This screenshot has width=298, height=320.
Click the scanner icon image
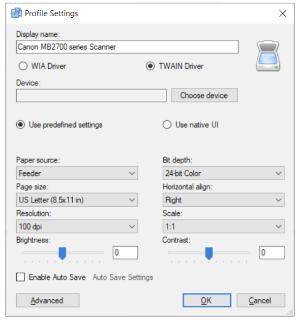click(x=268, y=56)
